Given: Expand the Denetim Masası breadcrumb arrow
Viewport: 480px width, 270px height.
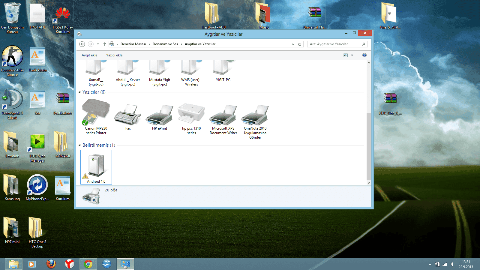Looking at the screenshot, I should point(149,44).
